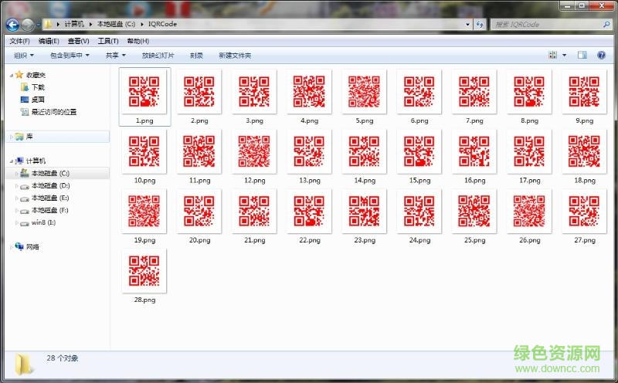The height and width of the screenshot is (383, 618).
Task: Select 桌面 in the navigation pane
Action: (x=38, y=100)
